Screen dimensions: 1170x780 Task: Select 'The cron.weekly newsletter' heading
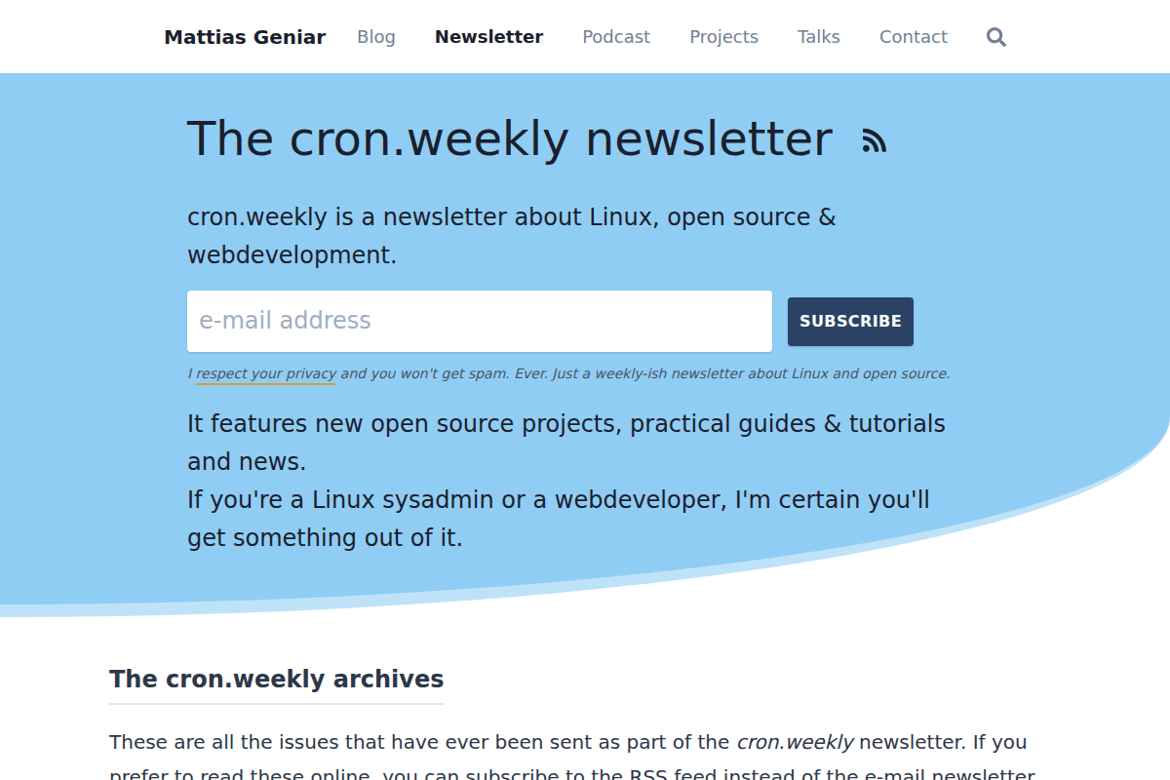(x=509, y=137)
